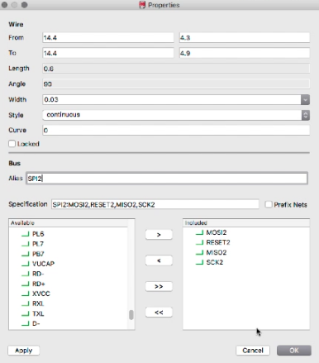Click the read-only Length field 0.6
The height and width of the screenshot is (363, 319).
pyautogui.click(x=176, y=69)
